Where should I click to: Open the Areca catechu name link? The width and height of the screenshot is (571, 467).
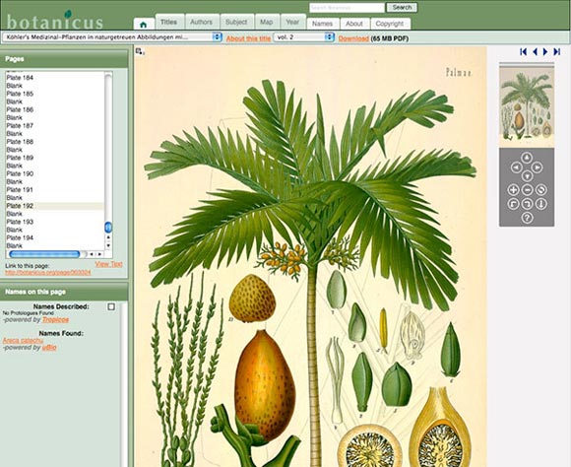pos(23,341)
